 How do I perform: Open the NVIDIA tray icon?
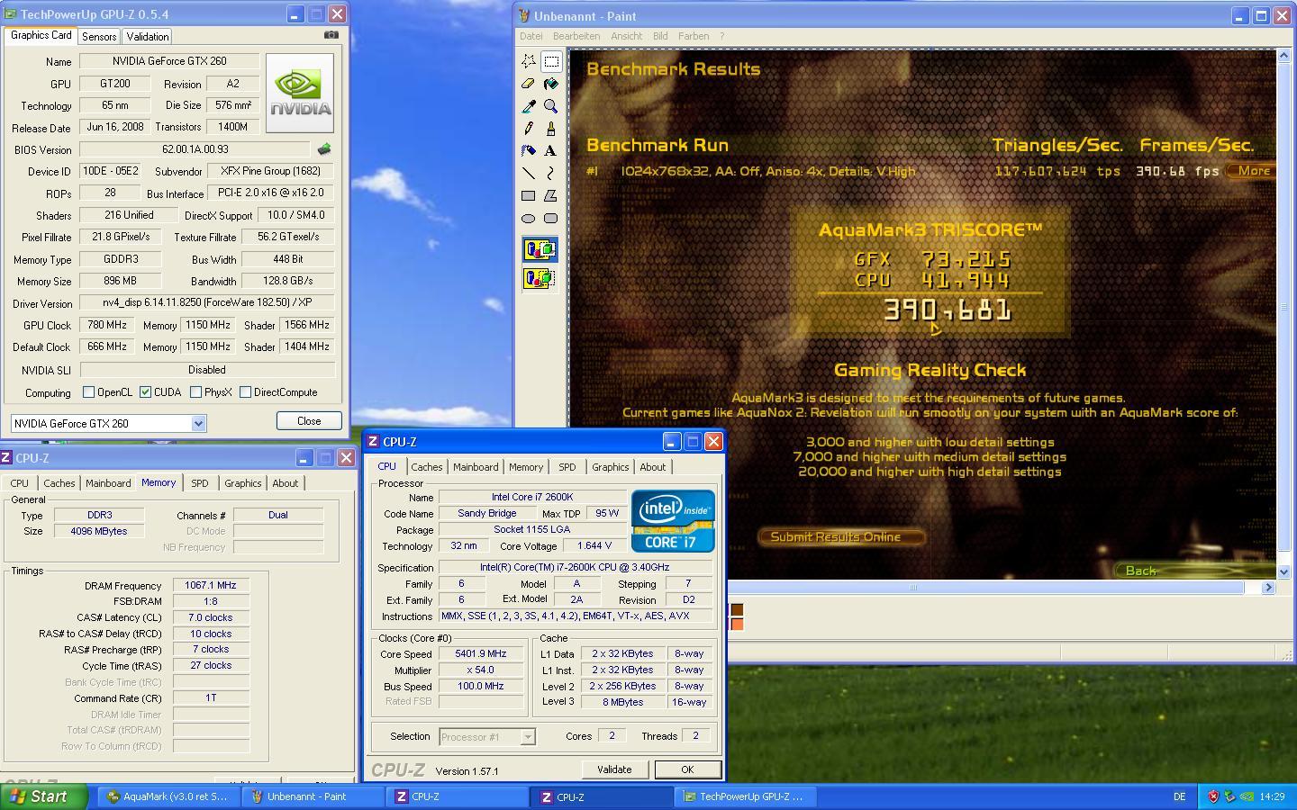point(1247,796)
